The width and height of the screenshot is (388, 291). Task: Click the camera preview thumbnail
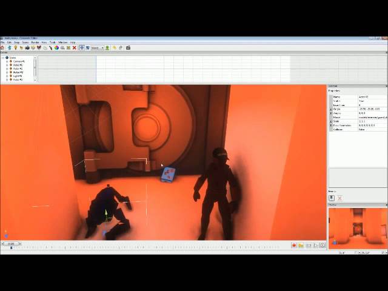coord(358,229)
